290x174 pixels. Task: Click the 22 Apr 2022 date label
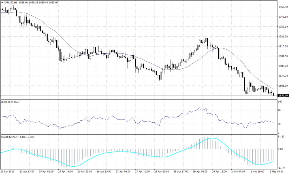point(8,171)
